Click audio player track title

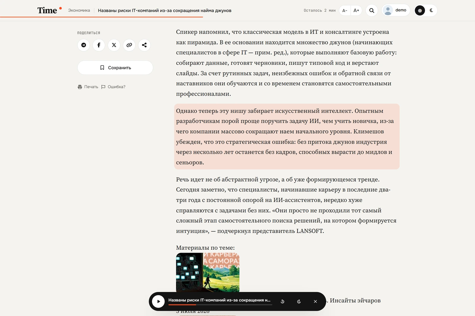pos(219,300)
